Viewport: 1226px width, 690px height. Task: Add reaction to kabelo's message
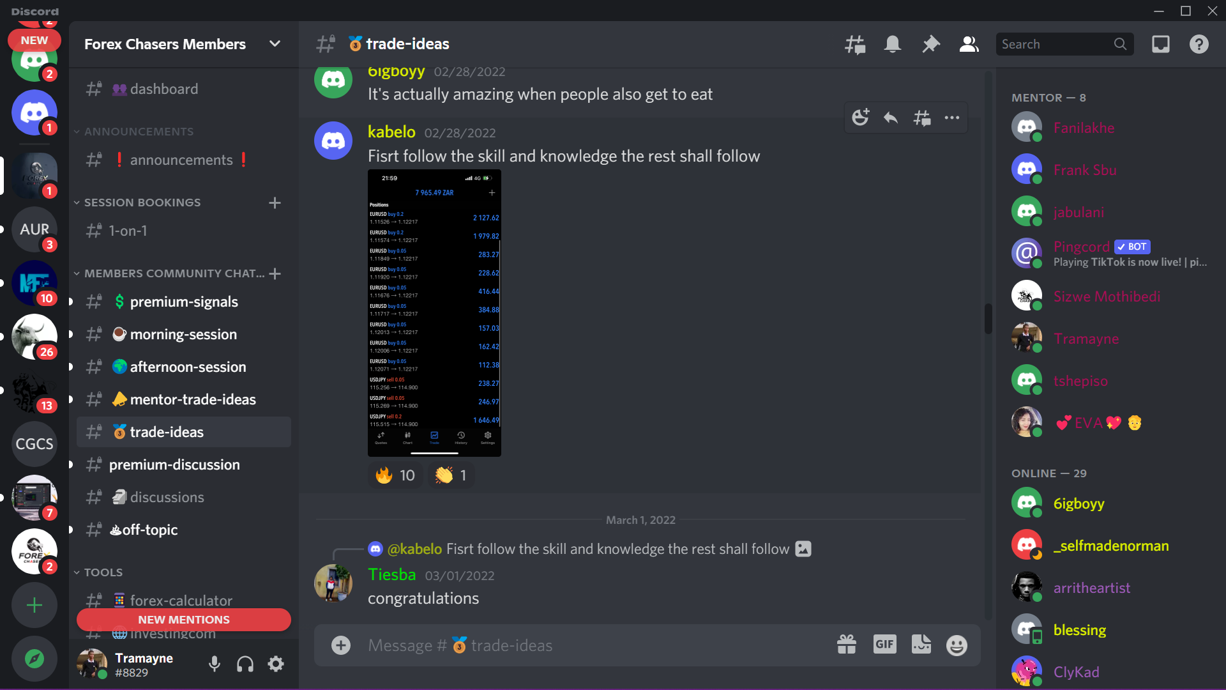[x=861, y=118]
